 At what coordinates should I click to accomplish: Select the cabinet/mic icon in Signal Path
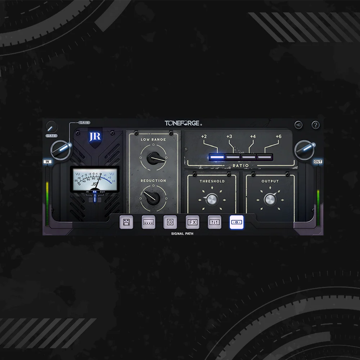pos(170,222)
